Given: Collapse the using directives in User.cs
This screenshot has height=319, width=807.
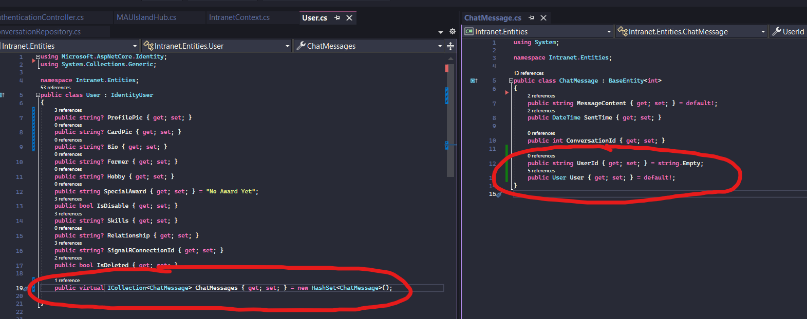Looking at the screenshot, I should [x=38, y=57].
